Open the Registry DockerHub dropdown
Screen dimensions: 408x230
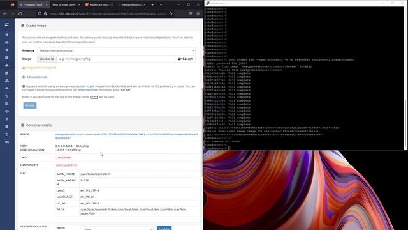coord(116,50)
